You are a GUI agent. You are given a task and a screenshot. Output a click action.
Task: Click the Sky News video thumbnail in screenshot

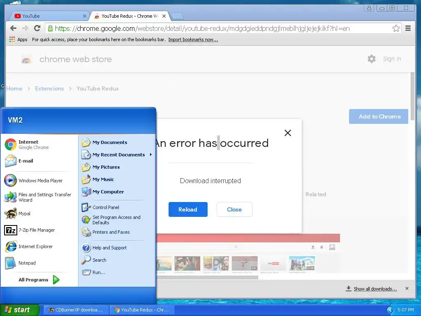pyautogui.click(x=273, y=263)
